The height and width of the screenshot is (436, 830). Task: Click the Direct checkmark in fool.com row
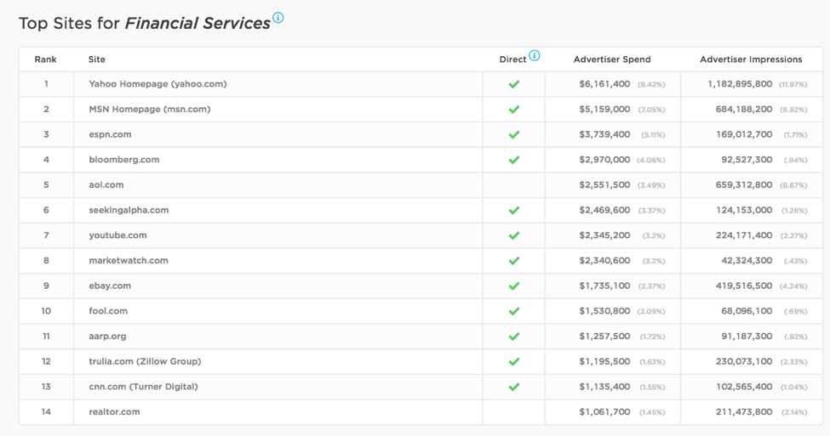(x=513, y=311)
